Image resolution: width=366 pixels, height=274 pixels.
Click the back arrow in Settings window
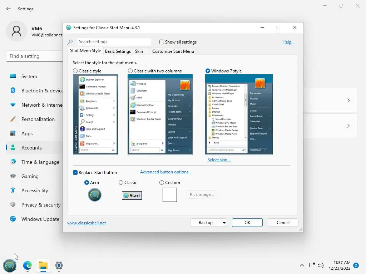[x=9, y=9]
